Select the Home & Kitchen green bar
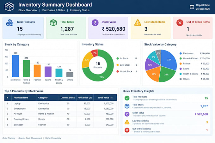The height and width of the screenshot is (143, 215). [x=26, y=69]
